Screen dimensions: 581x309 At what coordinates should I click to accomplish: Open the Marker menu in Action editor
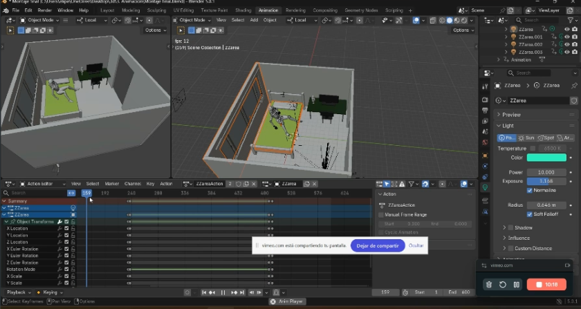[111, 184]
